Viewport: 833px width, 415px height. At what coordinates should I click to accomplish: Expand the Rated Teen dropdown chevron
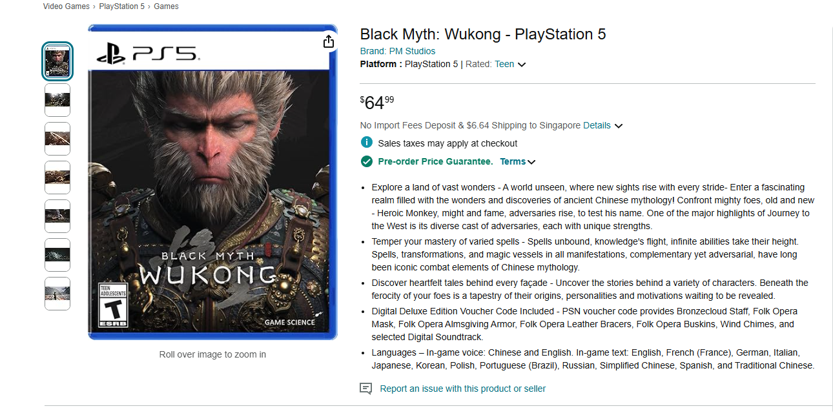pos(522,65)
